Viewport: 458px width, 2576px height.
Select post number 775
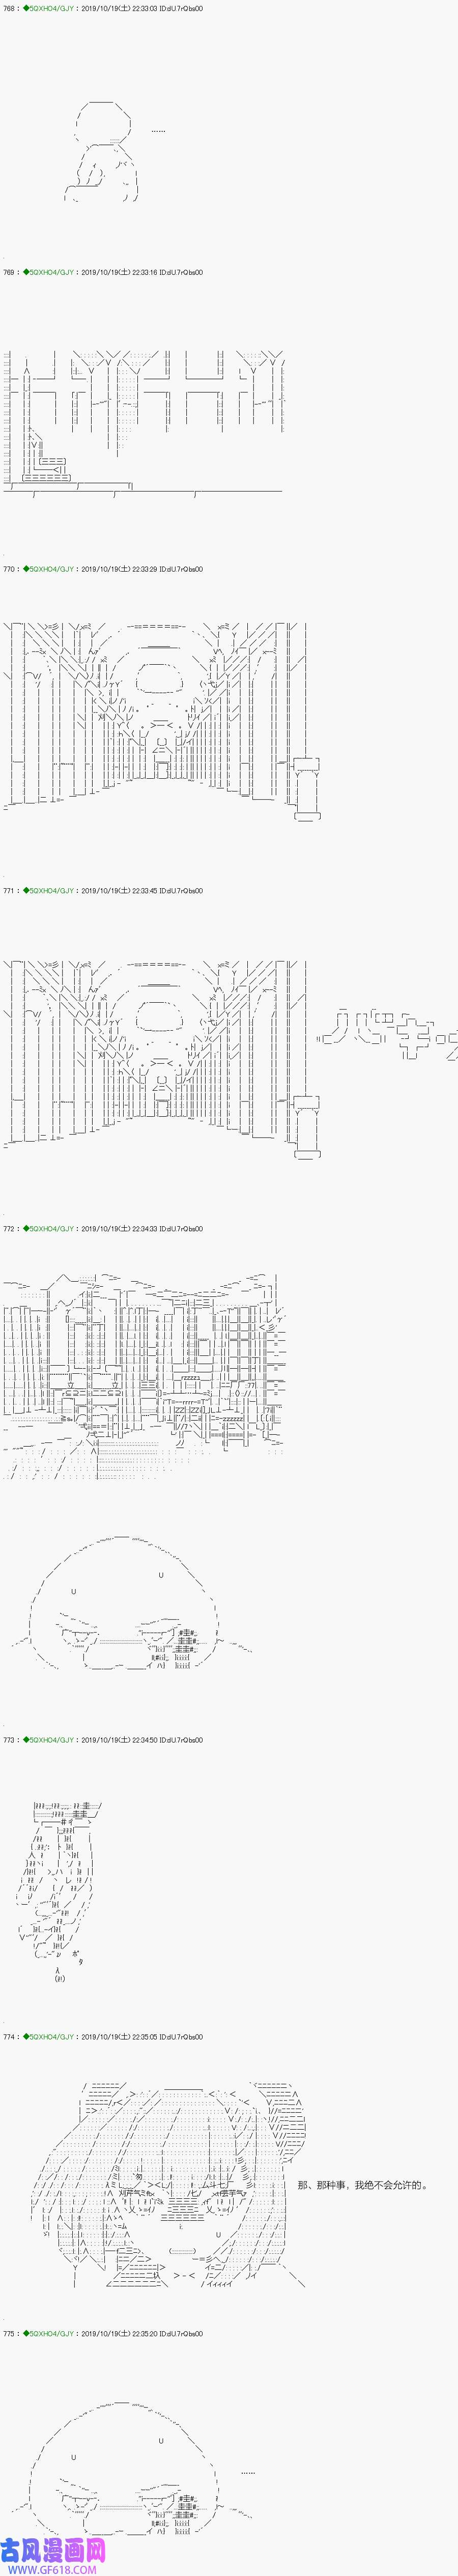click(10, 2334)
